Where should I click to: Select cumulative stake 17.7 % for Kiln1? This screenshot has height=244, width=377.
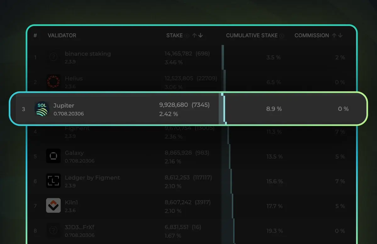pyautogui.click(x=274, y=206)
